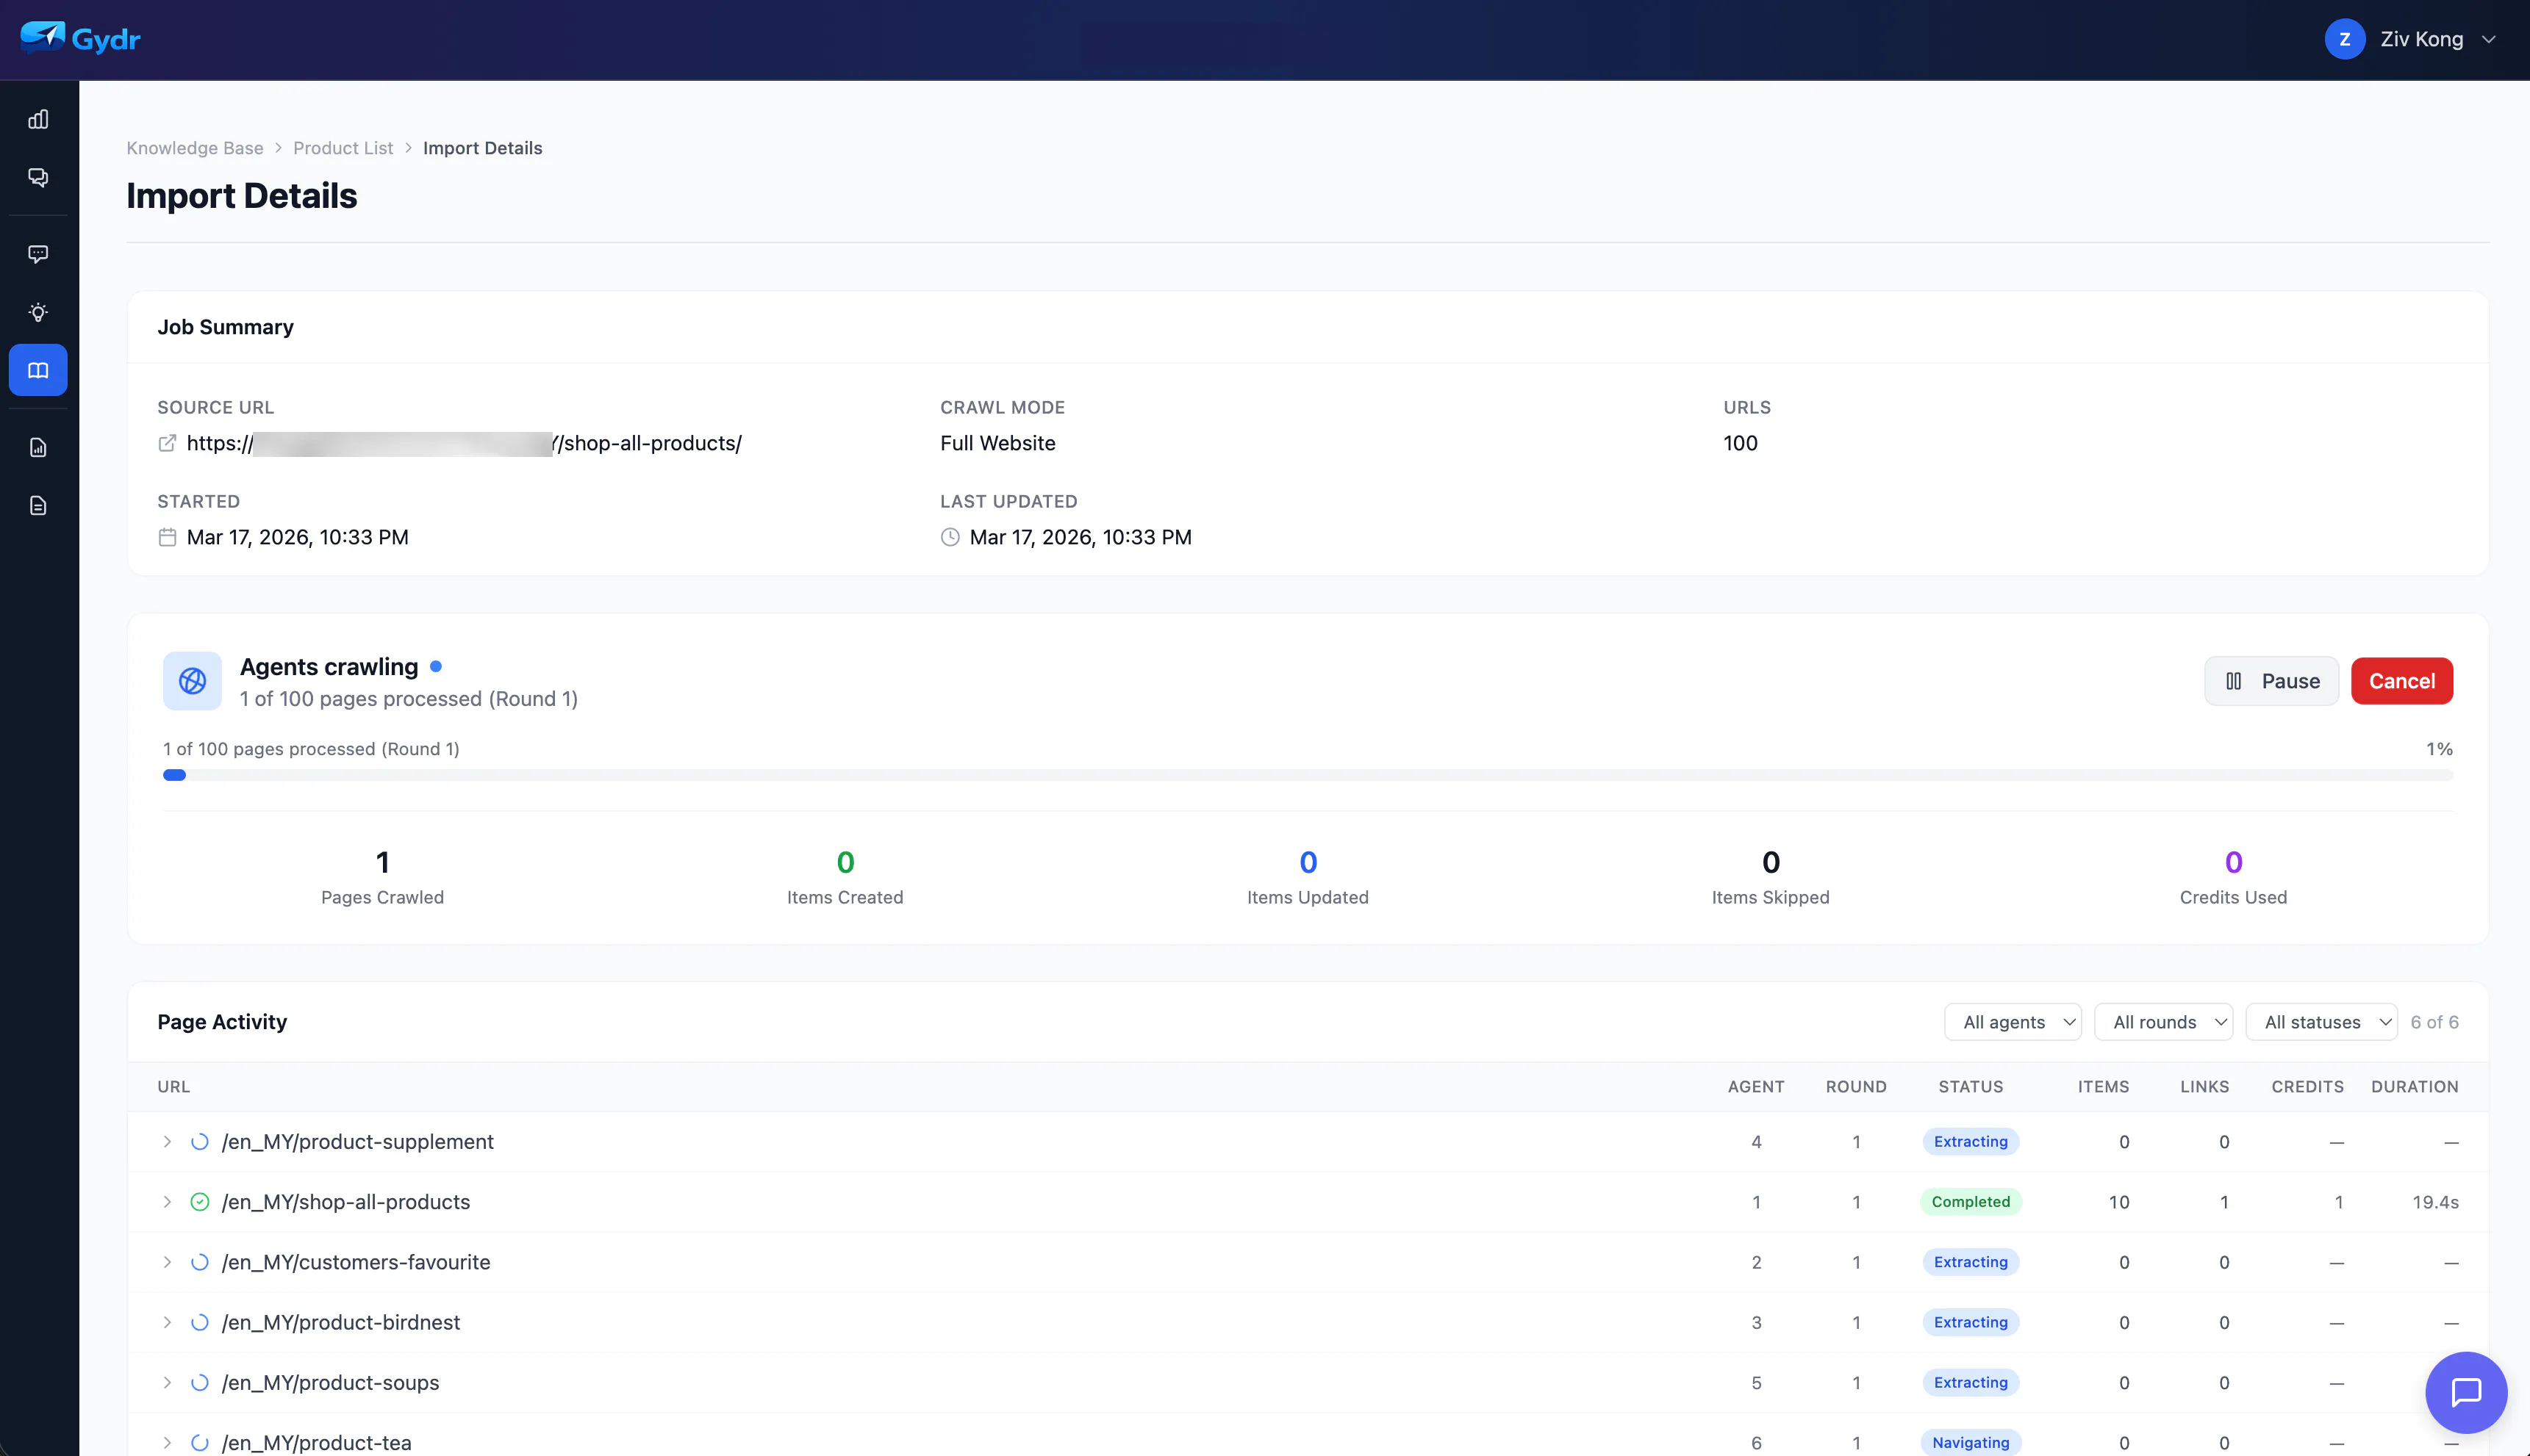Click the ROUND column header

pos(1856,1087)
